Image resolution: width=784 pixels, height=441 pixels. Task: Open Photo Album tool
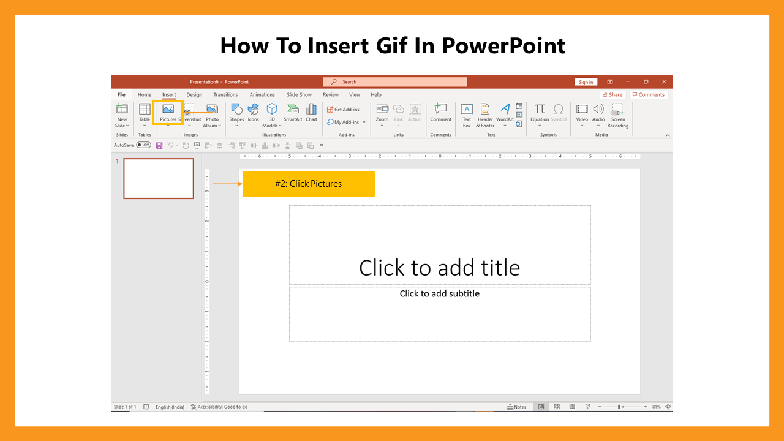click(212, 115)
